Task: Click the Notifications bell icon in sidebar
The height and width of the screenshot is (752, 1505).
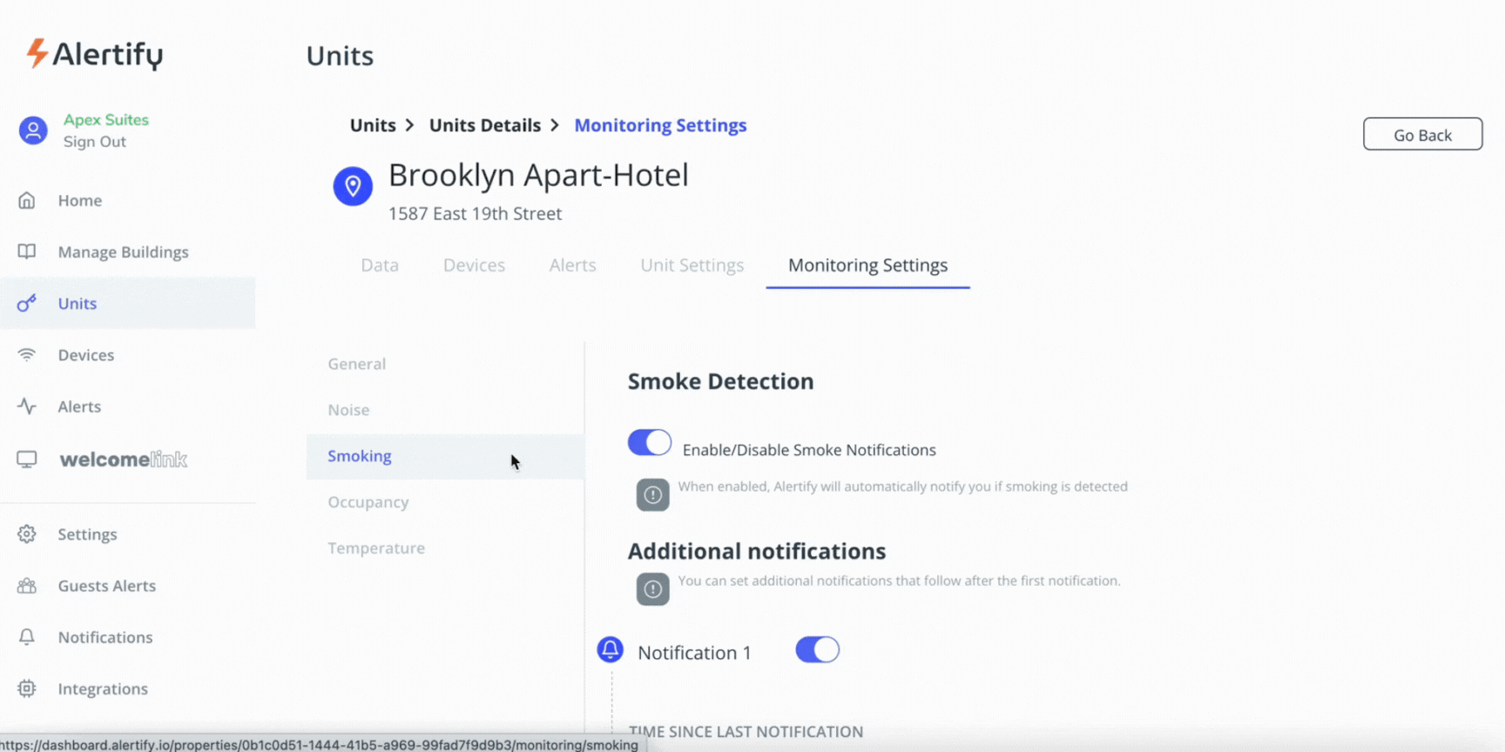Action: (x=27, y=637)
